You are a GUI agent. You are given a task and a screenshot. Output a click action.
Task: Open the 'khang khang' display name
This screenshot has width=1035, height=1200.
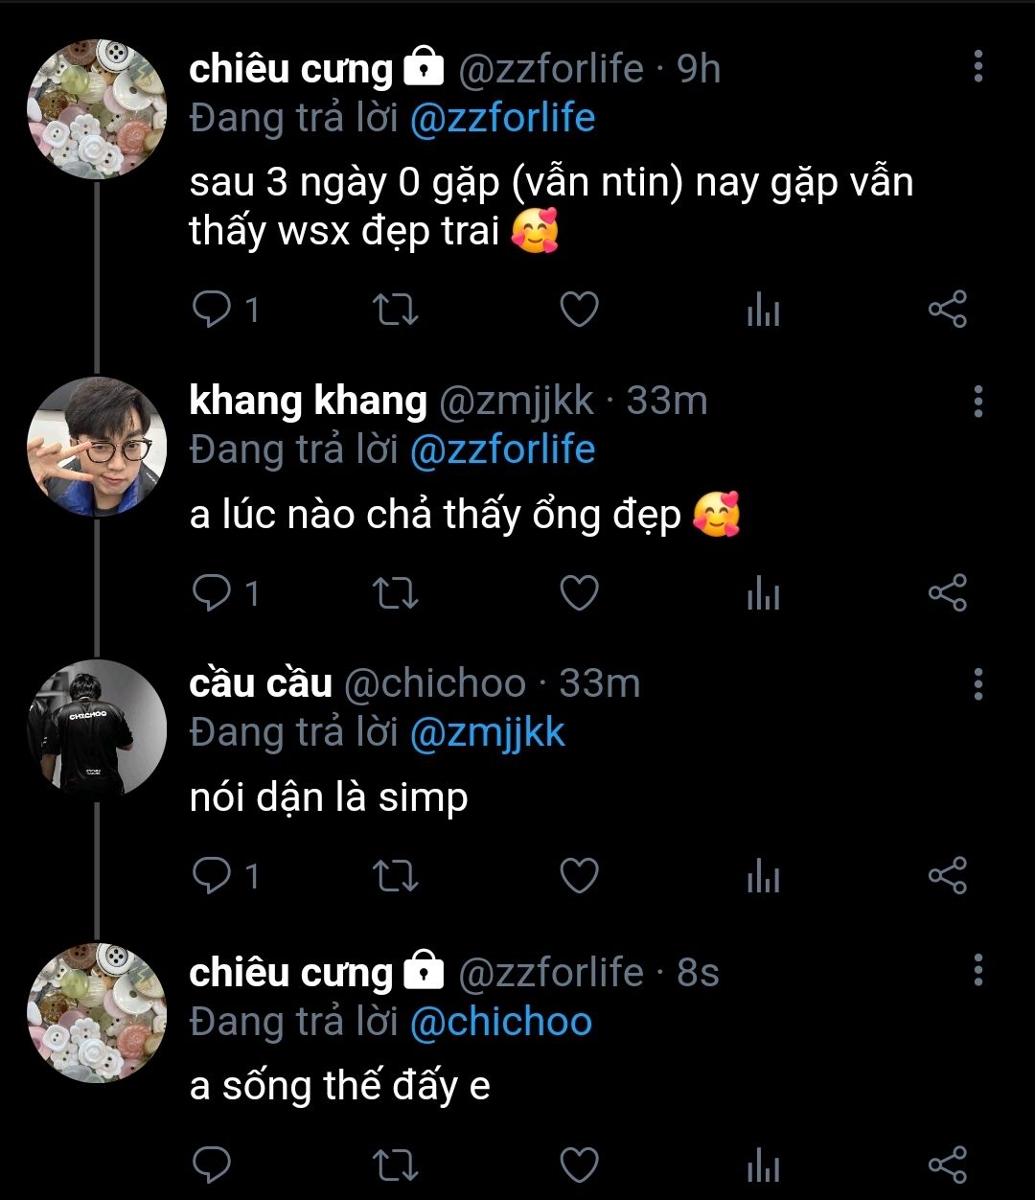pos(308,401)
